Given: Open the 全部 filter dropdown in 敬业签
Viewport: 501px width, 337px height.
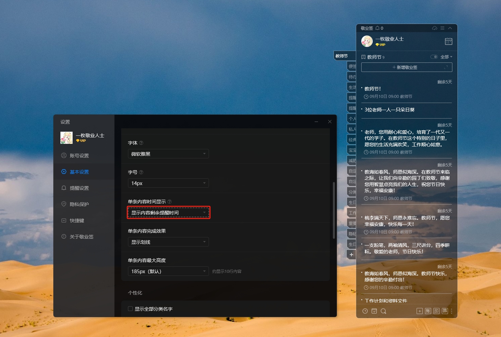Looking at the screenshot, I should click(x=446, y=57).
